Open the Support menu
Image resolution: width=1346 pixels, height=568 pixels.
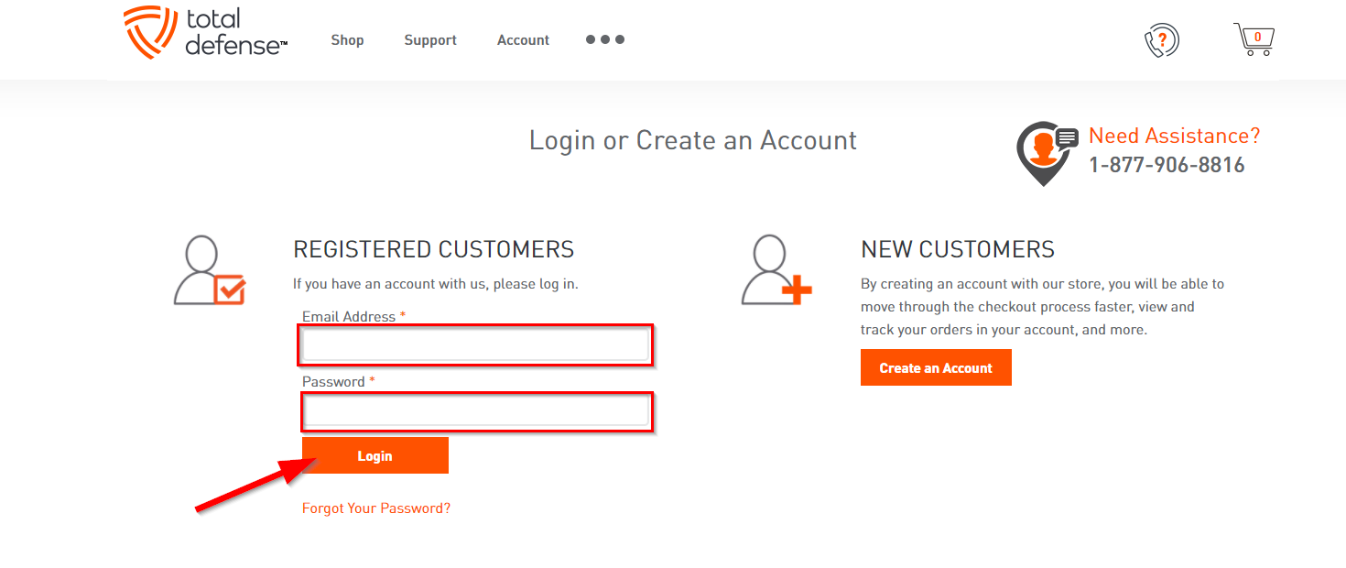pos(430,40)
